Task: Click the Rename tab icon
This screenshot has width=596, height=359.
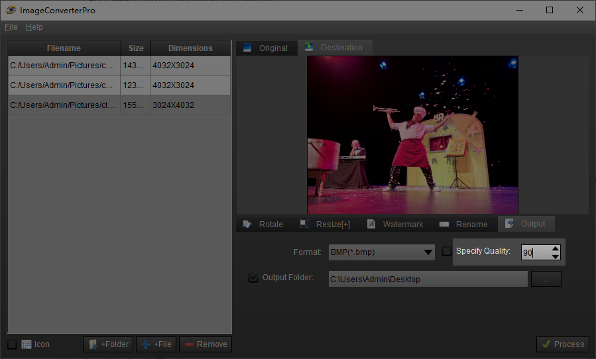Action: coord(444,224)
